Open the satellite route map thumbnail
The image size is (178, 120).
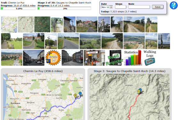[43, 24]
